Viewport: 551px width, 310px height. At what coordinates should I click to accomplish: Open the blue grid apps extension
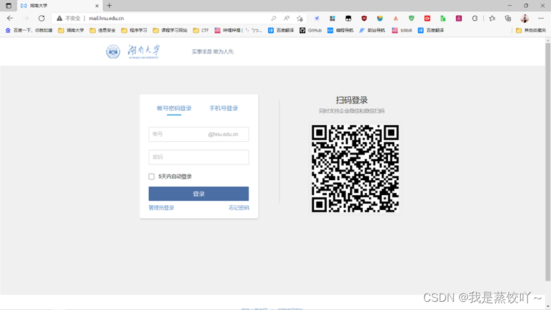pyautogui.click(x=332, y=18)
